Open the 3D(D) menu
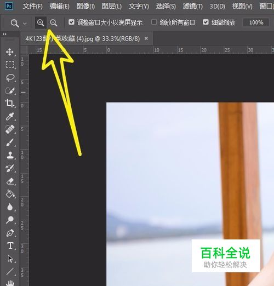 click(217, 7)
